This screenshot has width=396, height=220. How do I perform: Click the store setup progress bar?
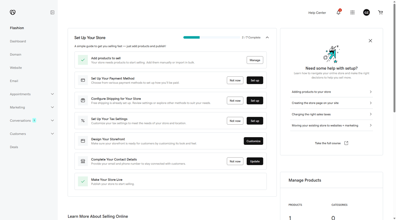pos(212,38)
